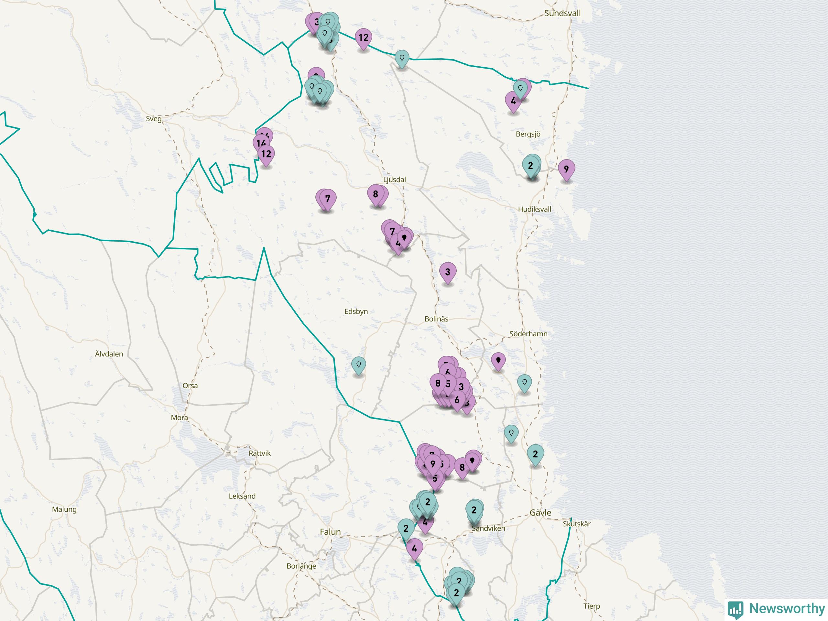Screen dimensions: 828x621
Task: Click the Sveg town label
Action: (154, 119)
